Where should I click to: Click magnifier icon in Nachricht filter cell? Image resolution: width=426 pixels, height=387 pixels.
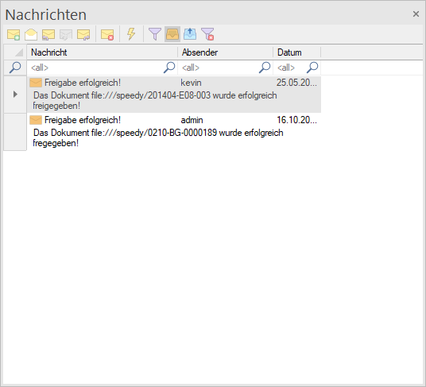[x=169, y=68]
